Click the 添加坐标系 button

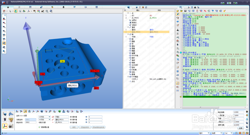[x=85, y=127]
